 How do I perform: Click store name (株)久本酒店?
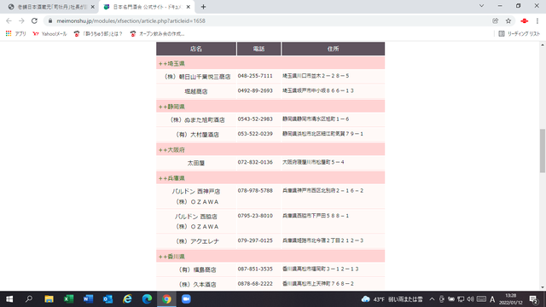point(196,284)
